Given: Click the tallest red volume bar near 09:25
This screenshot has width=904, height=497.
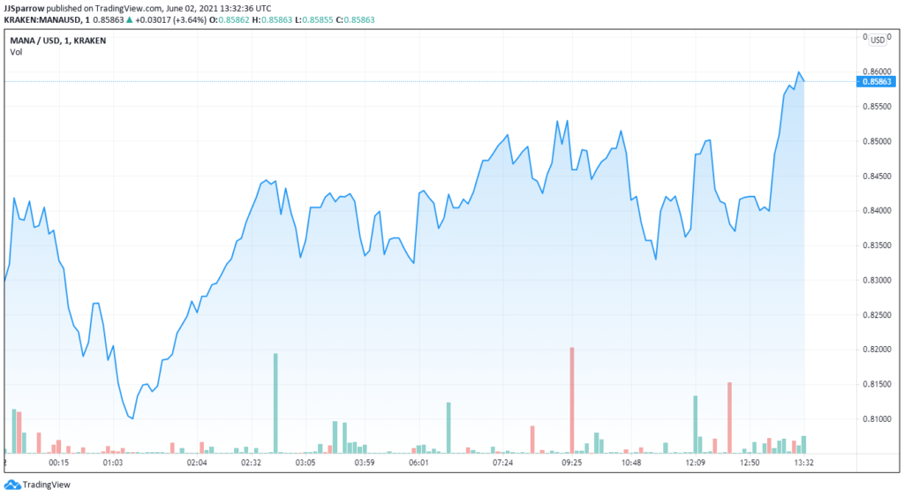Looking at the screenshot, I should (x=572, y=399).
